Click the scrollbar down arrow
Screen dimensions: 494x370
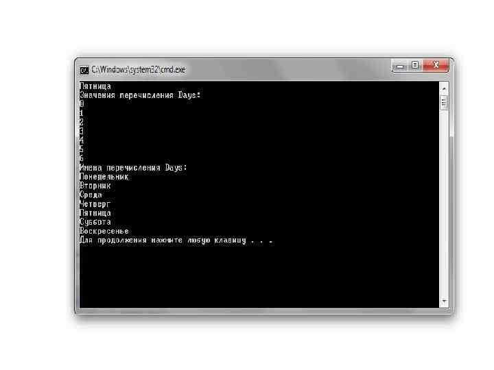[444, 301]
